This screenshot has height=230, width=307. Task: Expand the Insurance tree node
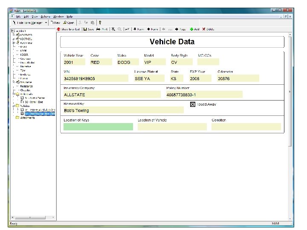(x=14, y=82)
